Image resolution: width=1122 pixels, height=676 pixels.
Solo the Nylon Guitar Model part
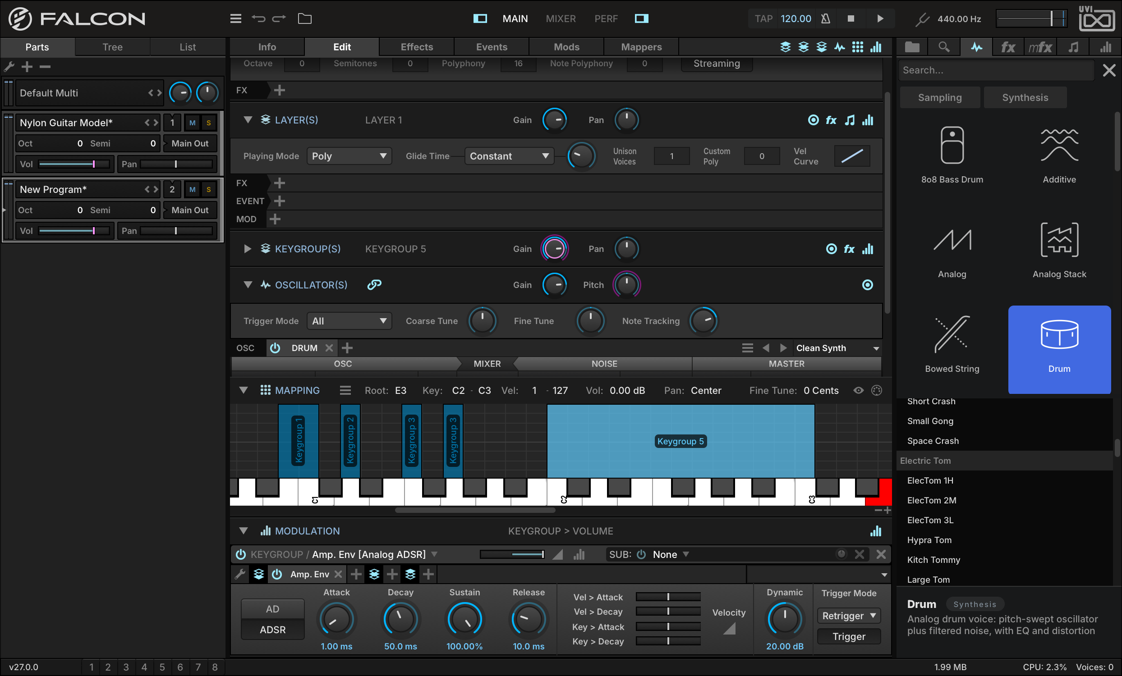[x=208, y=123]
